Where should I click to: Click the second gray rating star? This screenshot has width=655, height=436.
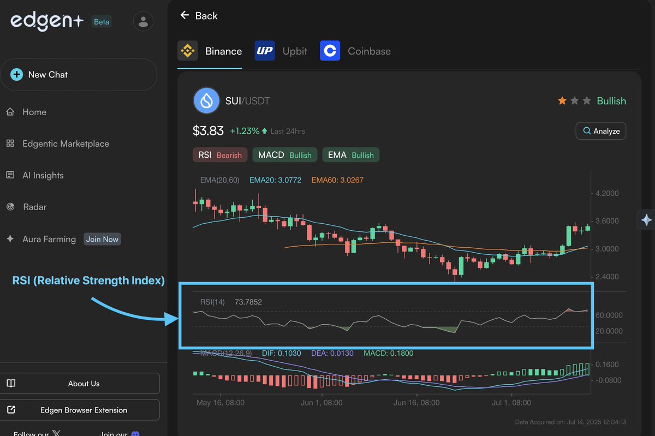click(x=574, y=100)
